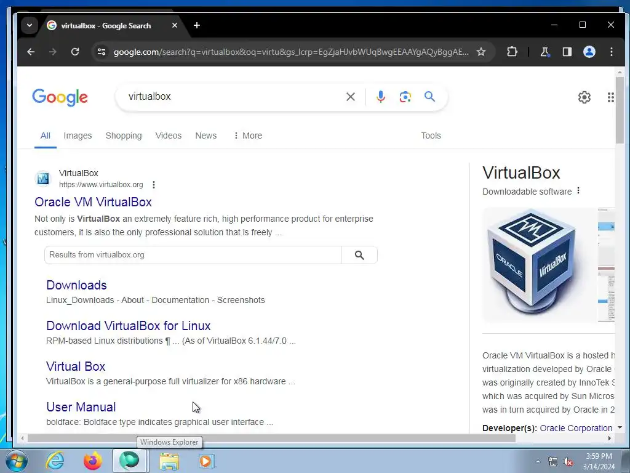Image resolution: width=630 pixels, height=473 pixels.
Task: Click the blue magnifier search button
Action: 429,97
